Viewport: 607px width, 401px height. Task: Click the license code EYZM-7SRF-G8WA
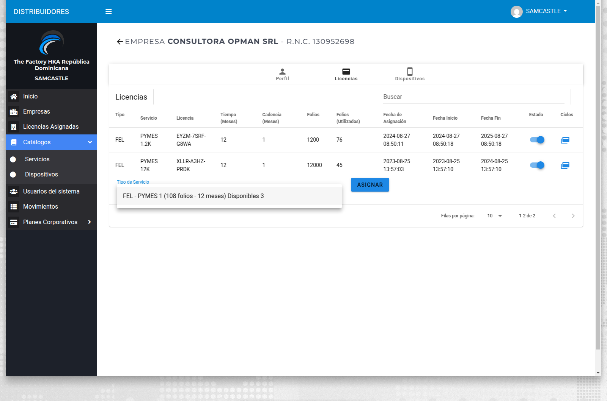click(x=191, y=140)
